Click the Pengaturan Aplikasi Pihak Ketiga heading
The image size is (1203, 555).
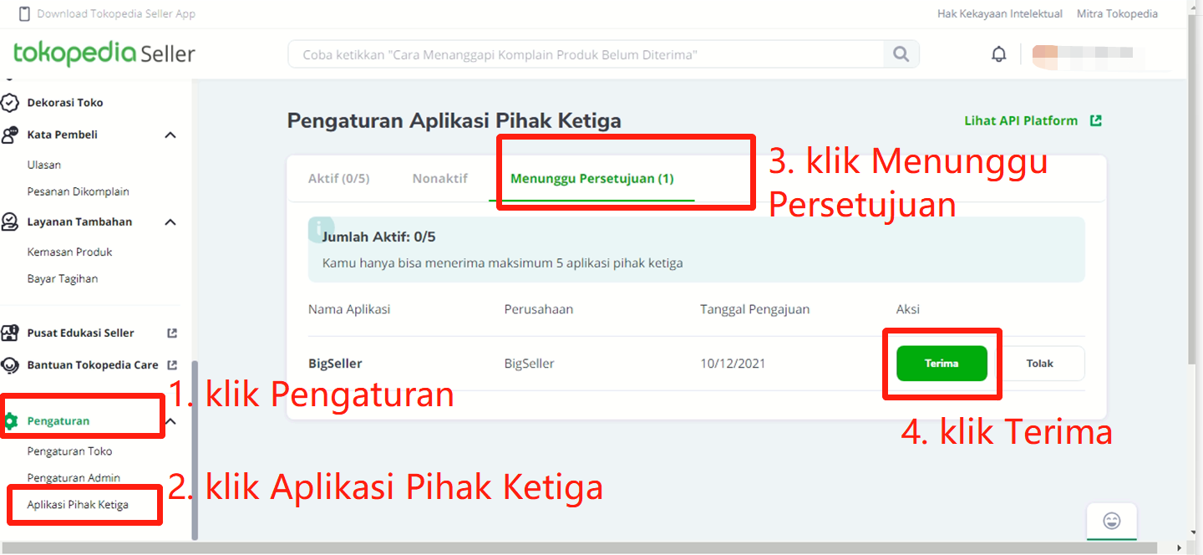(x=454, y=121)
